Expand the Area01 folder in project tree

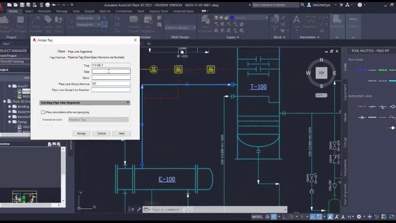tap(10, 86)
